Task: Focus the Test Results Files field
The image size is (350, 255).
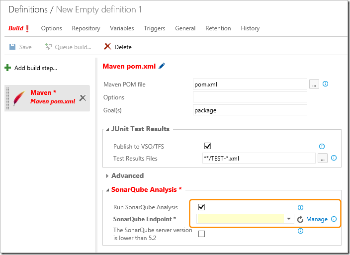Action: click(x=259, y=158)
